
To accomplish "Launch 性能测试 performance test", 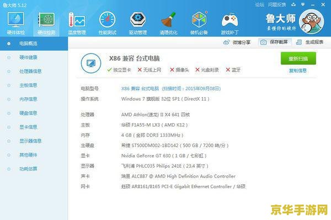I will pyautogui.click(x=108, y=23).
